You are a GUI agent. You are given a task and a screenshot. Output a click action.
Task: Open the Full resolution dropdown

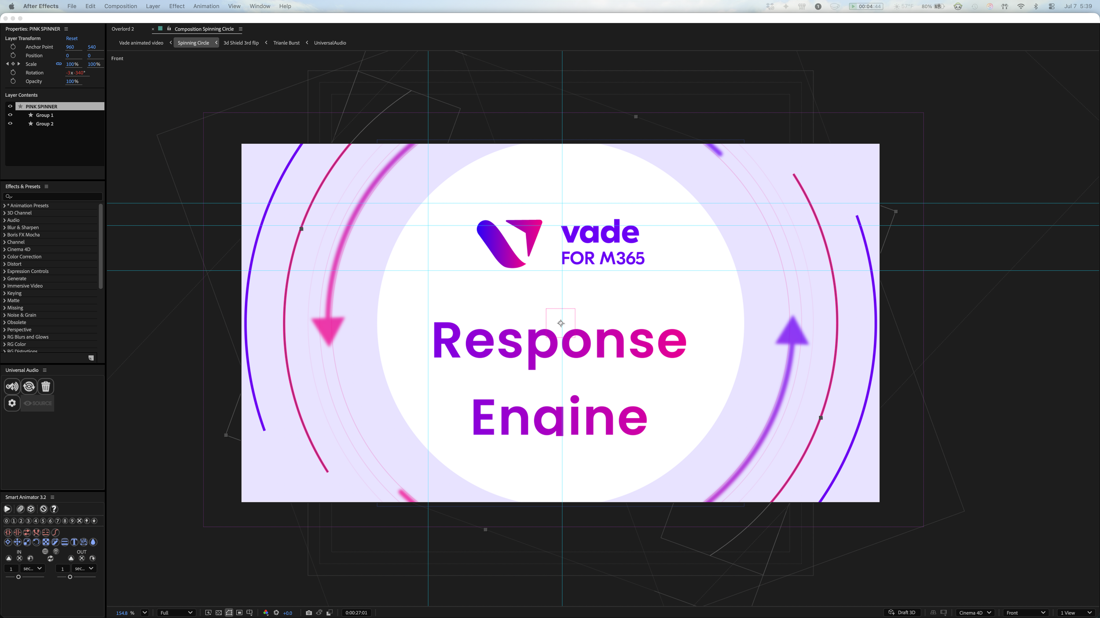(x=176, y=613)
